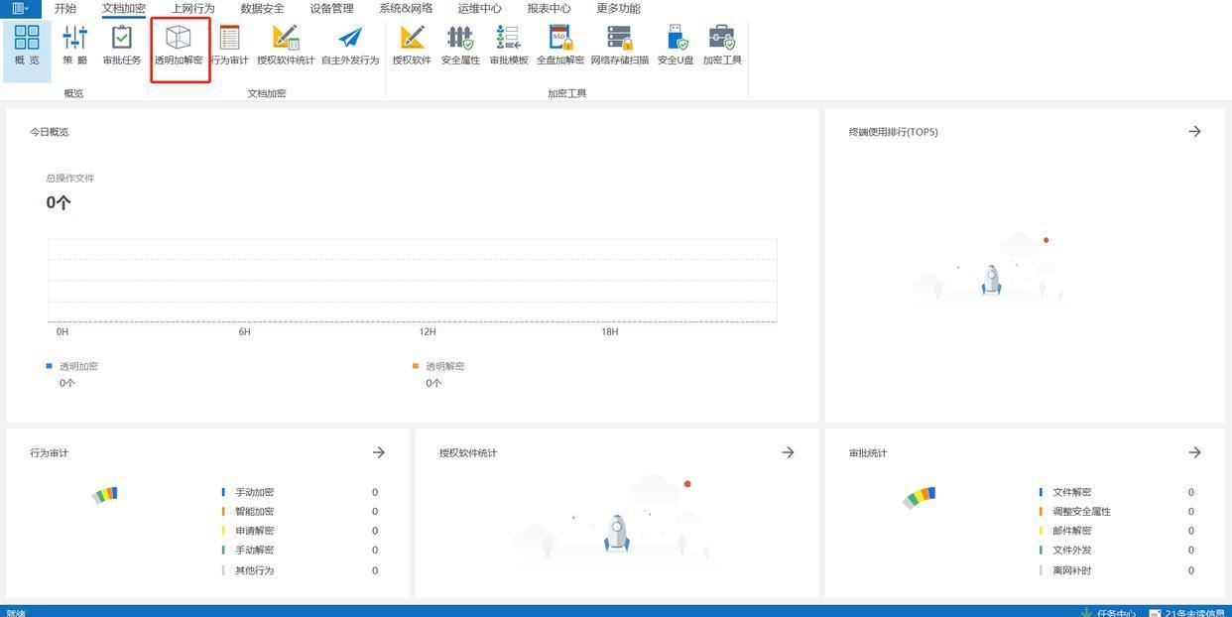Select the 行为审计 icon

pos(229,45)
